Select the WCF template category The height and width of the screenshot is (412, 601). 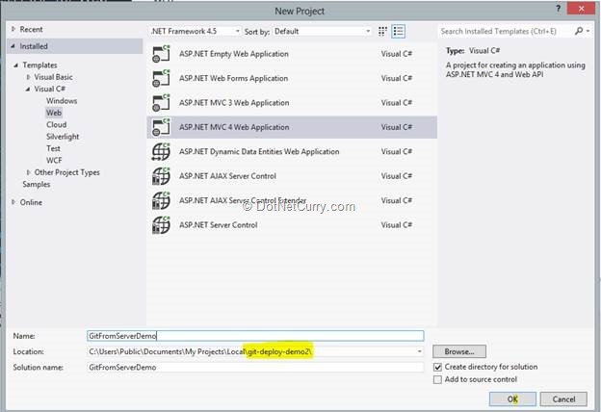coord(54,160)
